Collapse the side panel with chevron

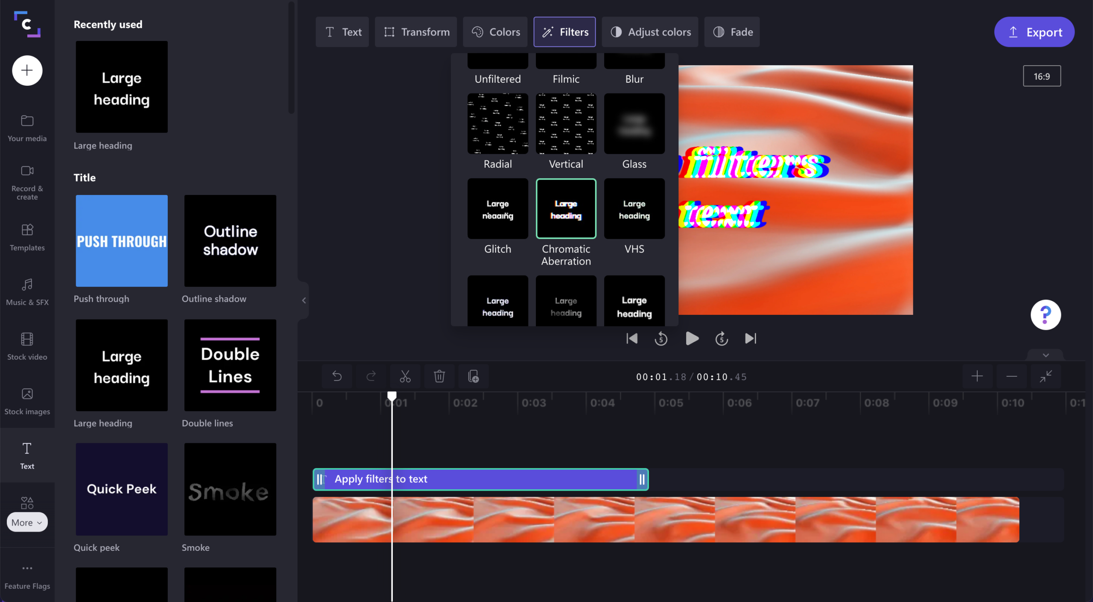tap(304, 300)
